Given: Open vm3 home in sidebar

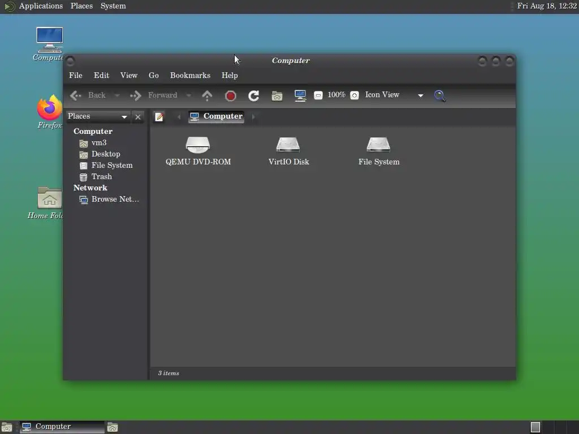Looking at the screenshot, I should coord(98,143).
